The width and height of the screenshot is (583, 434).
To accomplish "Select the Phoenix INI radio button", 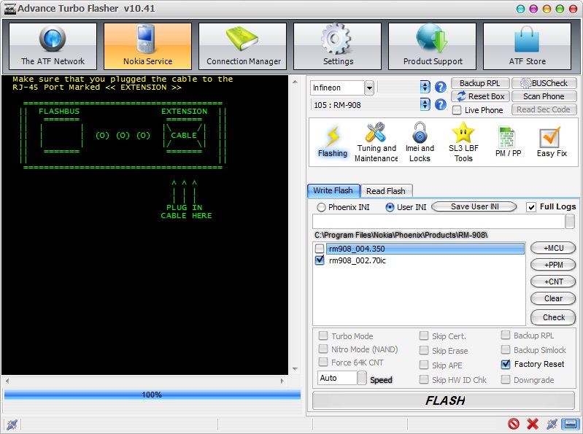I will pyautogui.click(x=321, y=207).
